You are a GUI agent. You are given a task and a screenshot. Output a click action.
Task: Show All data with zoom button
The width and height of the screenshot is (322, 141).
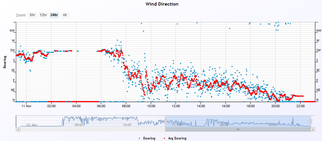tap(65, 15)
